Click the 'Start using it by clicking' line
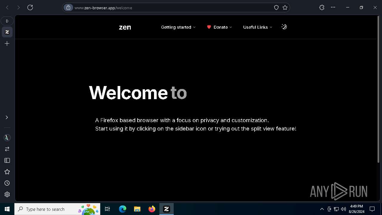This screenshot has width=382, height=215. pos(196,129)
